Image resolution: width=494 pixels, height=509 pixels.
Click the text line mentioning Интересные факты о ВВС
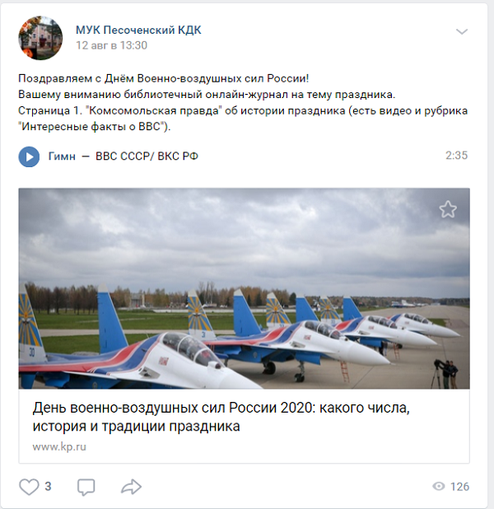point(94,127)
